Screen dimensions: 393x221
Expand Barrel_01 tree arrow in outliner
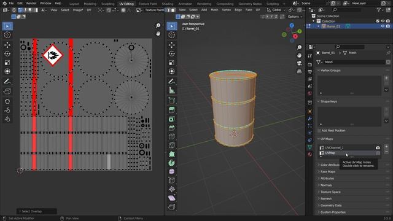(319, 26)
